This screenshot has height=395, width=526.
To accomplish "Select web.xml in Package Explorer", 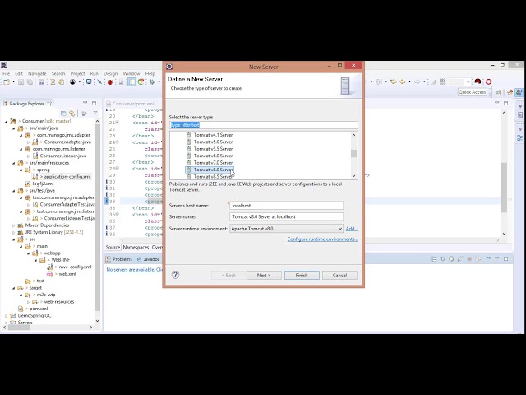I will point(67,274).
